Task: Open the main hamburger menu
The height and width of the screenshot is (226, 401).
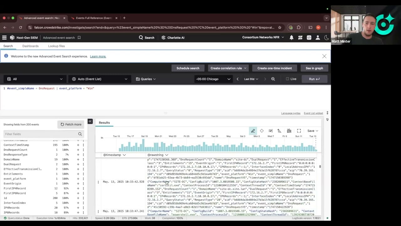Action: tap(4, 38)
